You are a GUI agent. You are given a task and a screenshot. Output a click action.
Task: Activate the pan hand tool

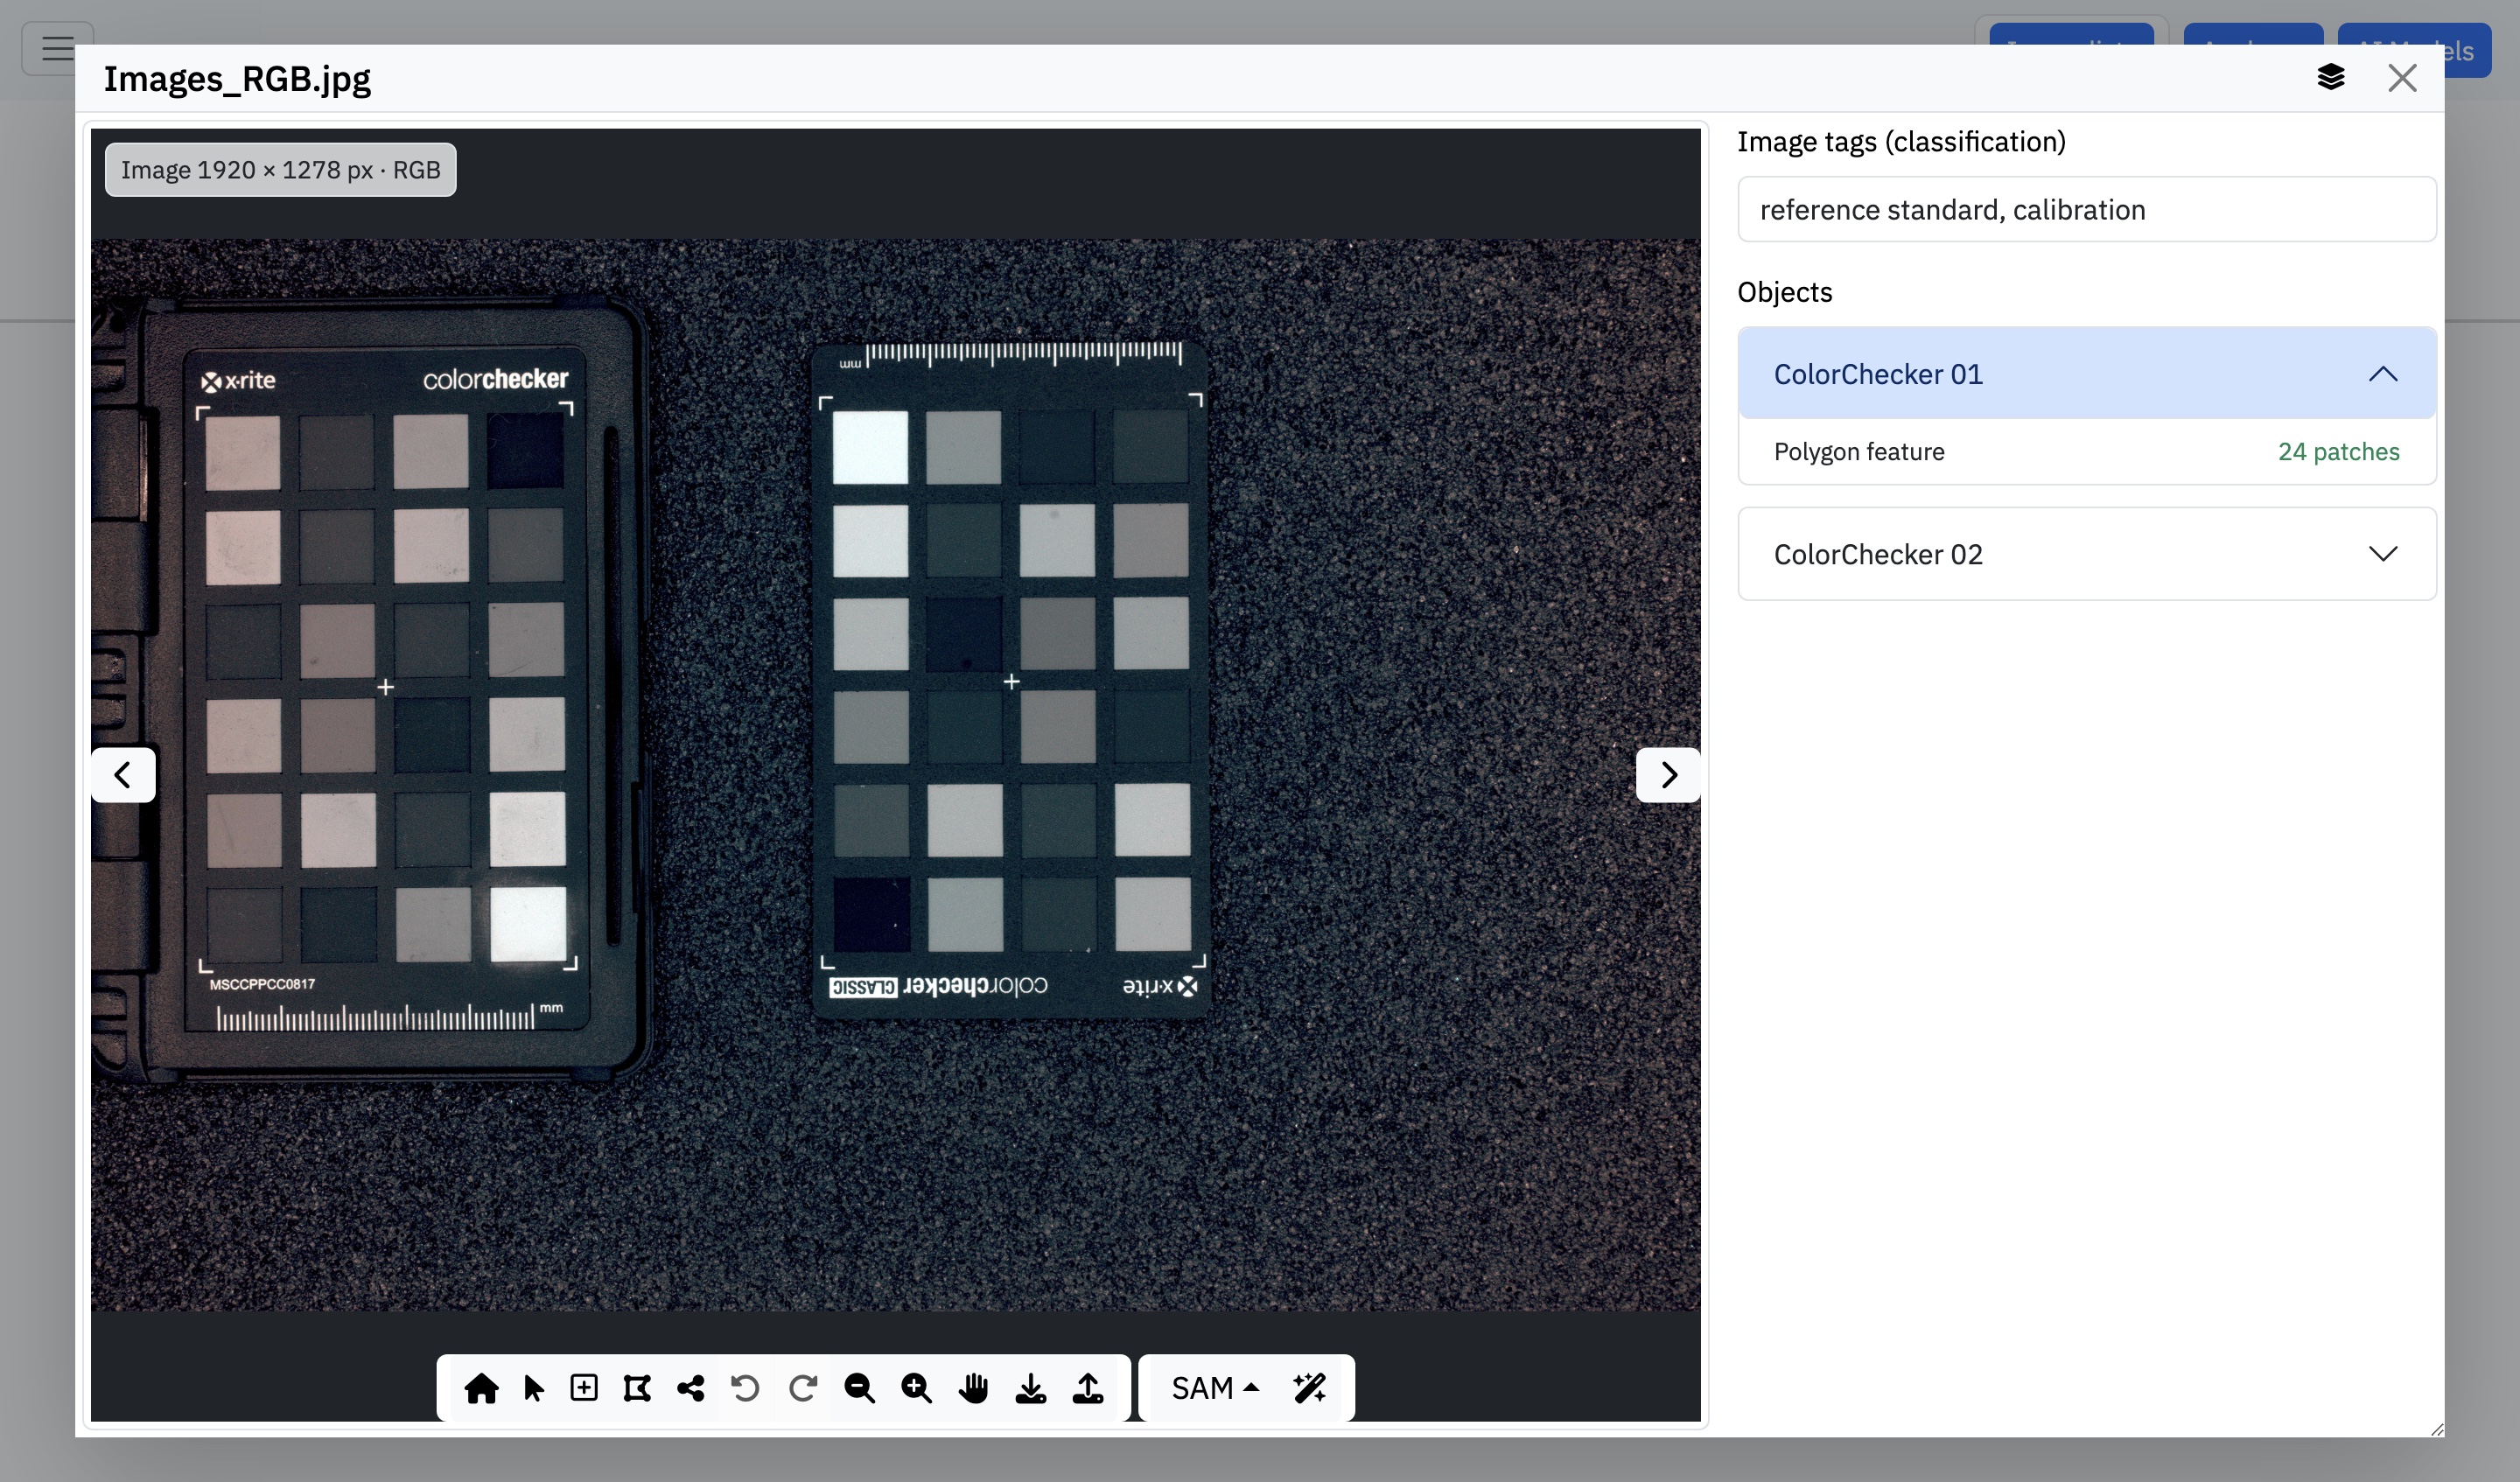pyautogui.click(x=973, y=1388)
